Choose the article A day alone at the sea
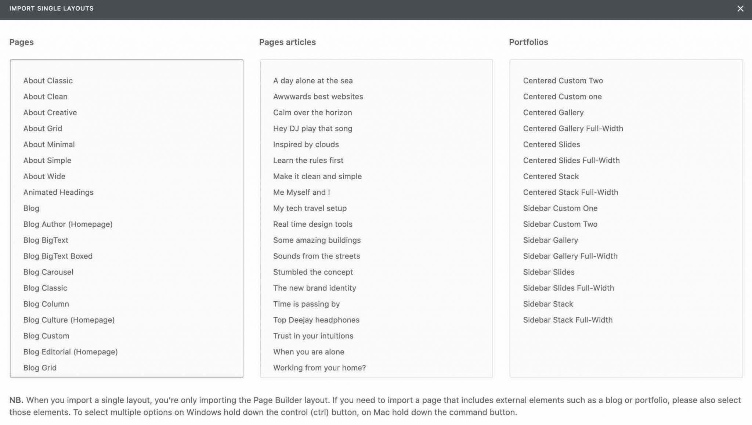752x425 pixels. pyautogui.click(x=313, y=80)
